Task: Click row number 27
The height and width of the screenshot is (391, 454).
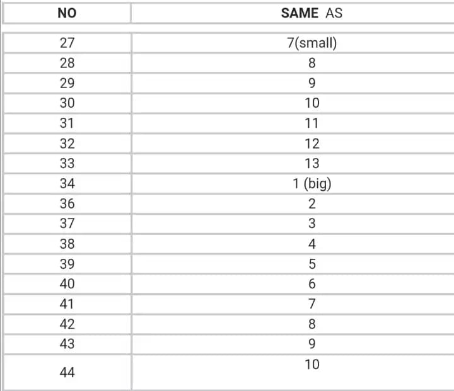Action: pos(67,43)
